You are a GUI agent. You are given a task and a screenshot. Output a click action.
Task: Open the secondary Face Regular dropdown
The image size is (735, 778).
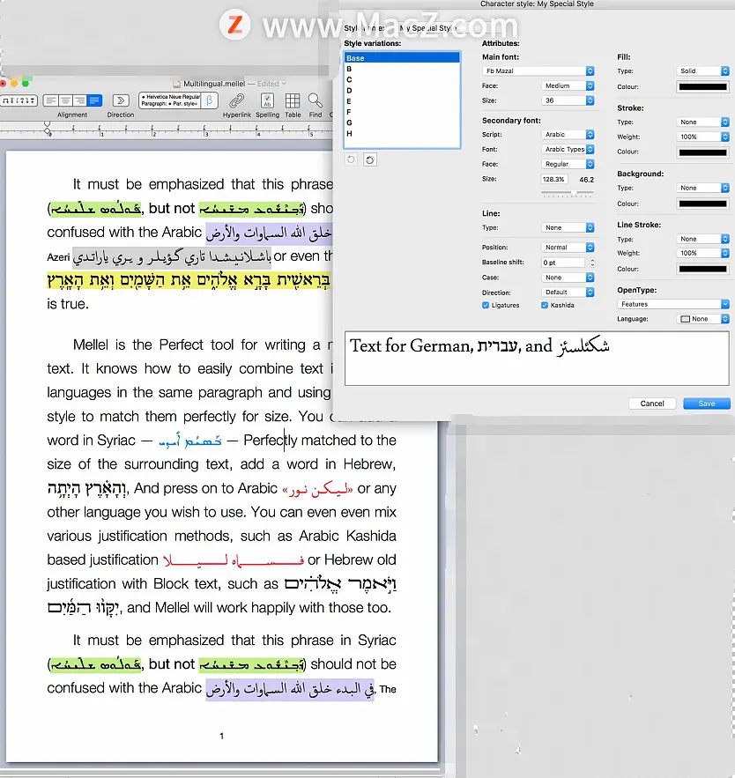[568, 164]
